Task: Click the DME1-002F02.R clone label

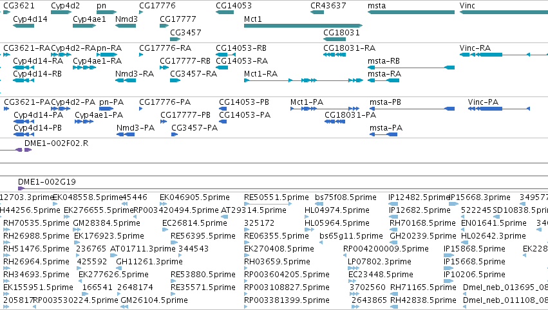Action: click(x=56, y=143)
